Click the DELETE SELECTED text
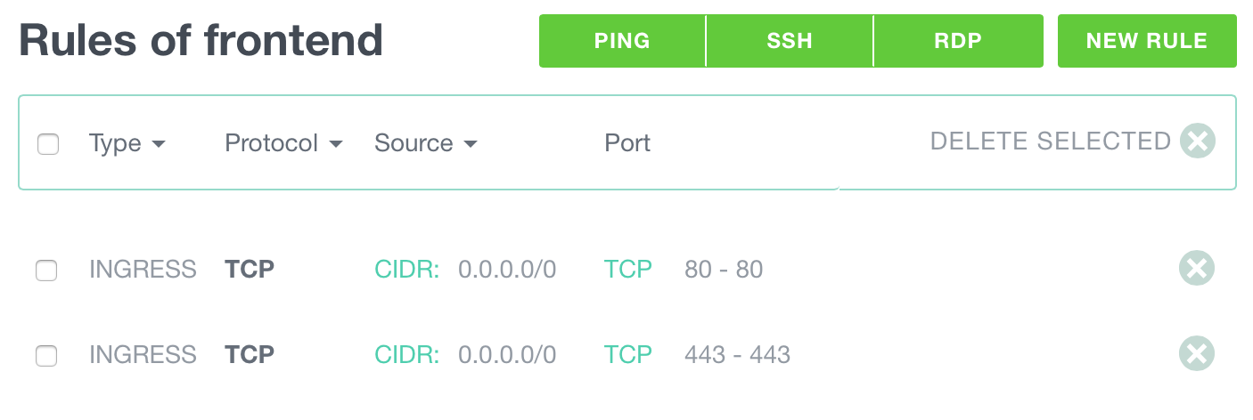Image resolution: width=1253 pixels, height=420 pixels. click(x=1050, y=141)
